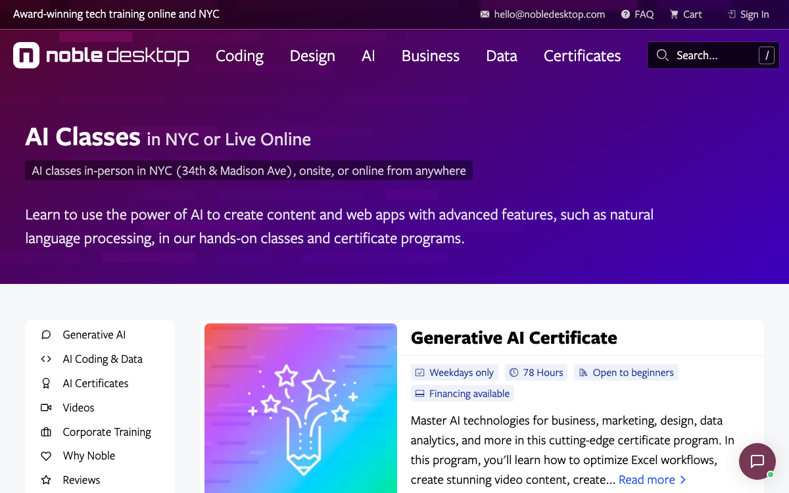Click the Corporate Training briefcase icon

(x=46, y=433)
